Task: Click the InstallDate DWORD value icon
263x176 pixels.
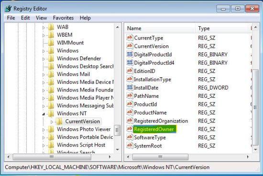Action: pyautogui.click(x=130, y=87)
